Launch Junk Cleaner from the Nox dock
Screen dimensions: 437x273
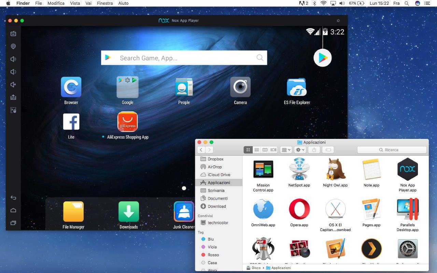(x=184, y=212)
